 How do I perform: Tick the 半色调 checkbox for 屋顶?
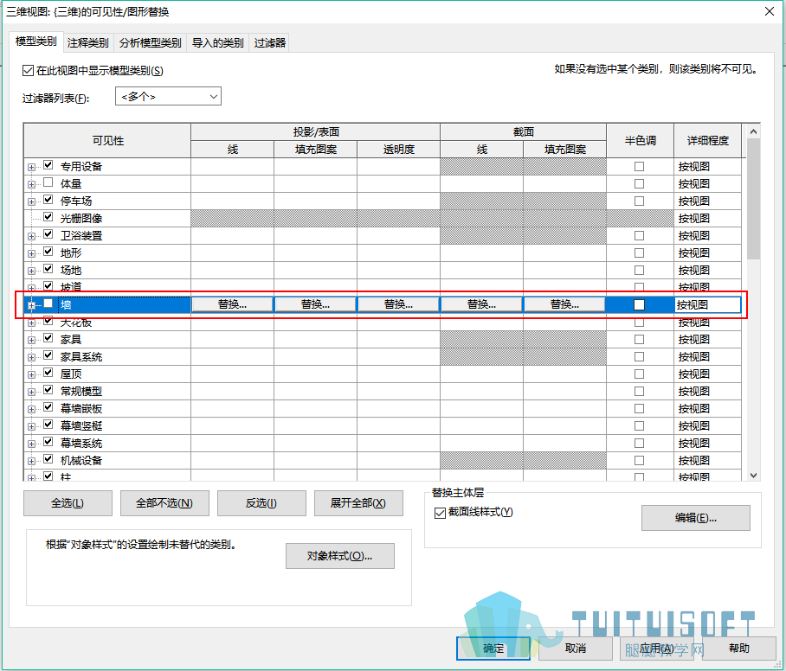tap(639, 374)
